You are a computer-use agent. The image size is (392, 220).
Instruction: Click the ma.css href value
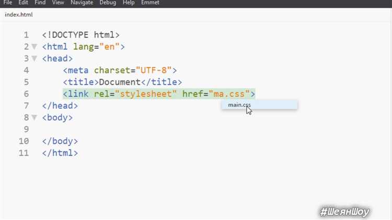point(229,94)
